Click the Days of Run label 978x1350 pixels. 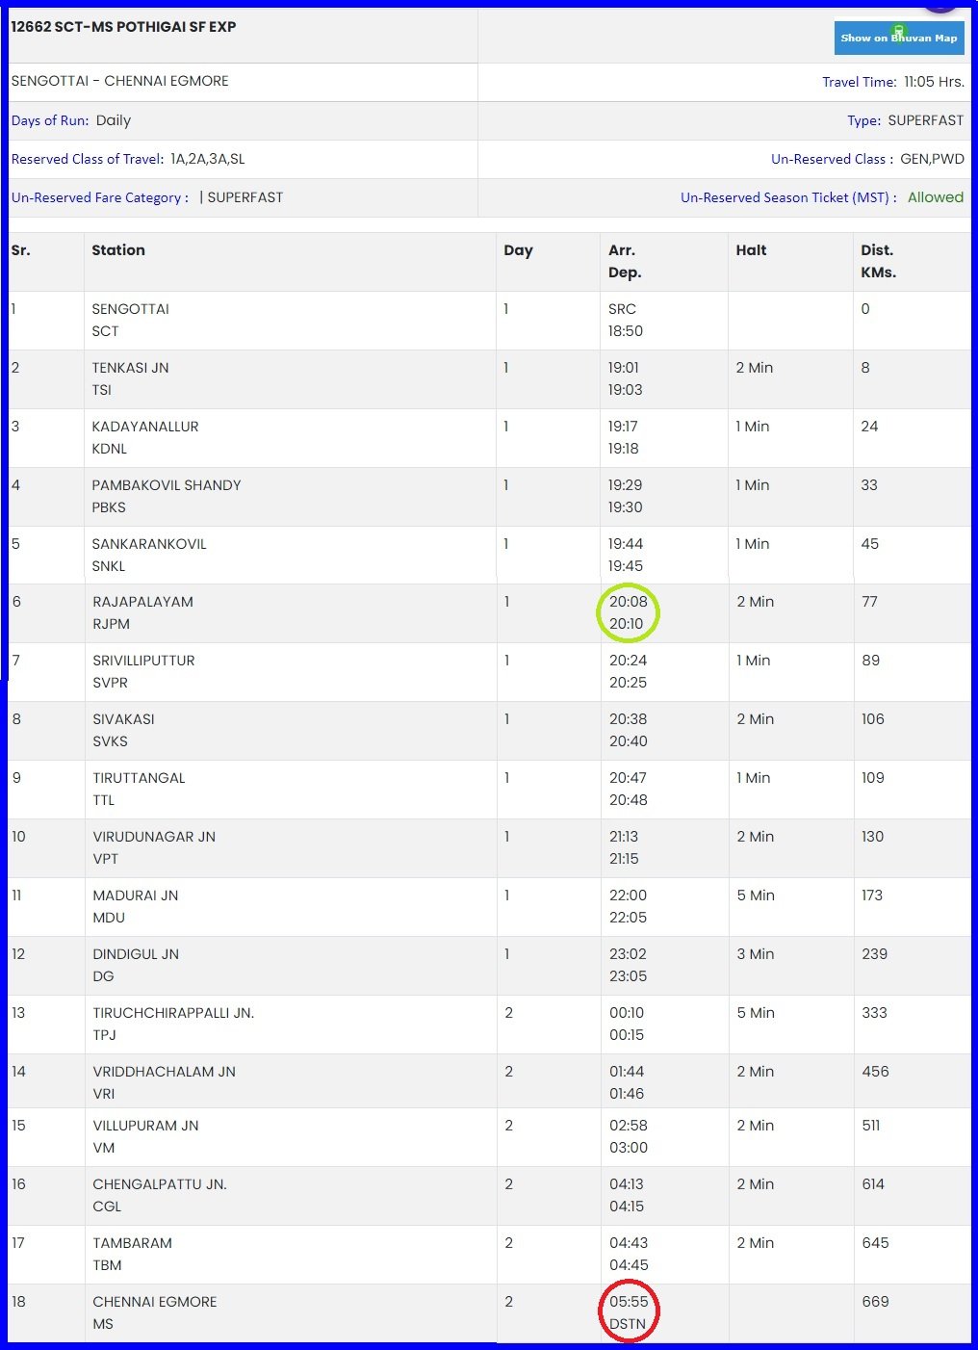coord(50,120)
